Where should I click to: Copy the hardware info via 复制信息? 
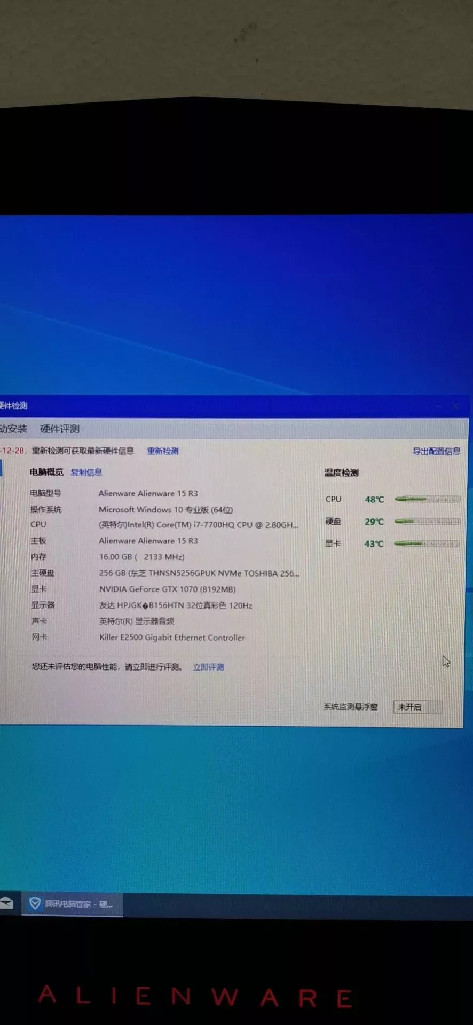pos(86,472)
